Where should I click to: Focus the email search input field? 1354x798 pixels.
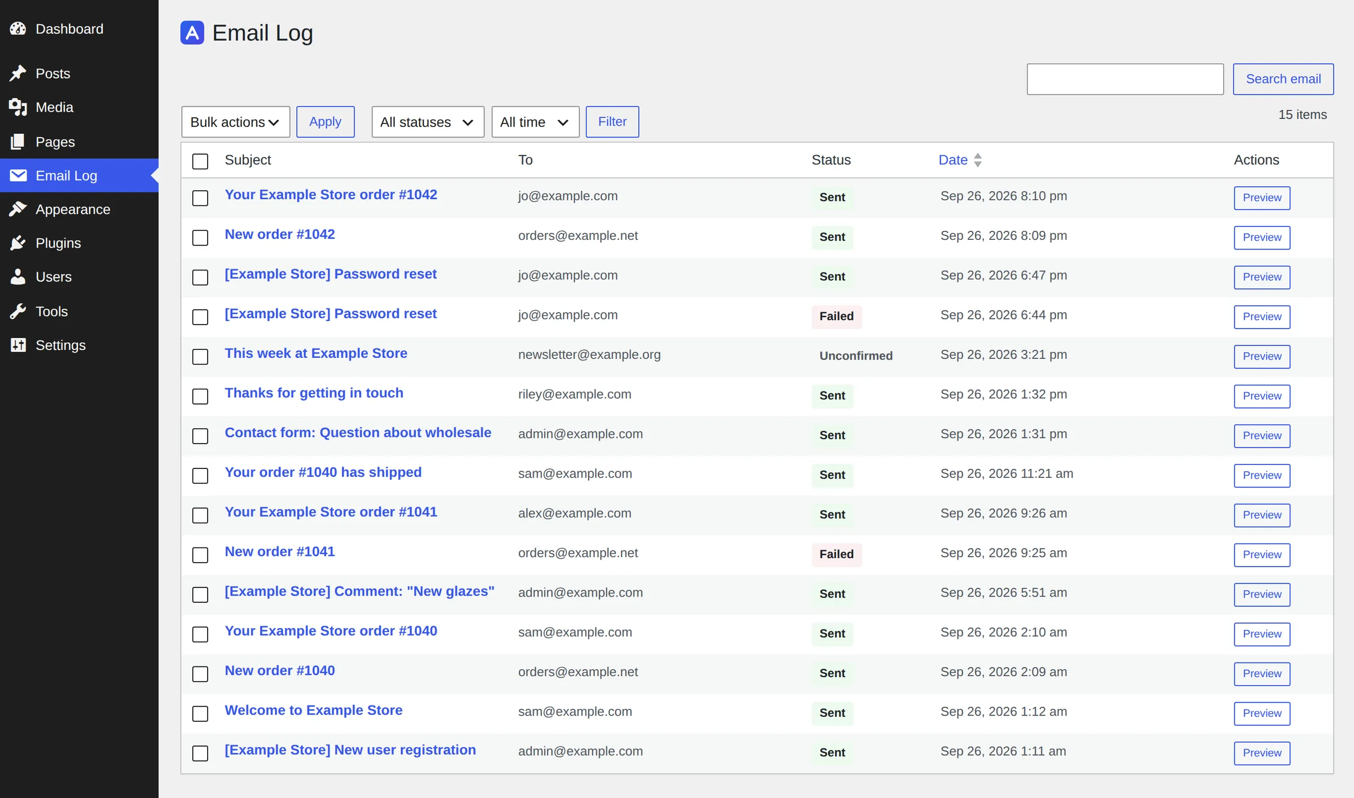coord(1125,79)
